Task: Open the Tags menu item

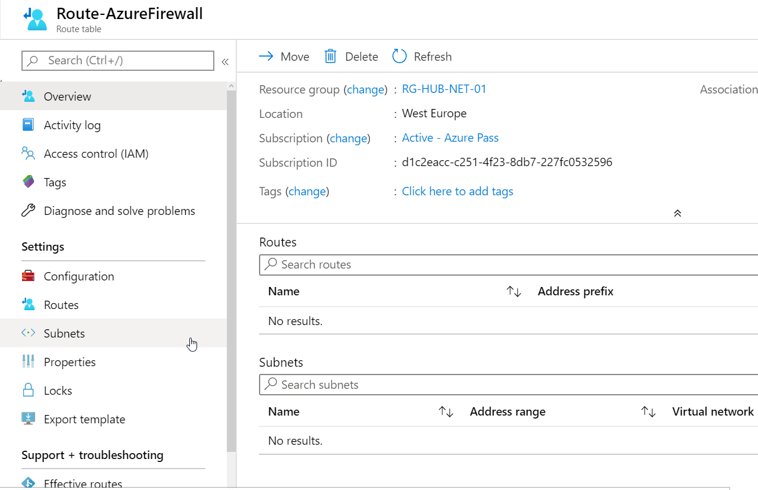Action: [113, 182]
